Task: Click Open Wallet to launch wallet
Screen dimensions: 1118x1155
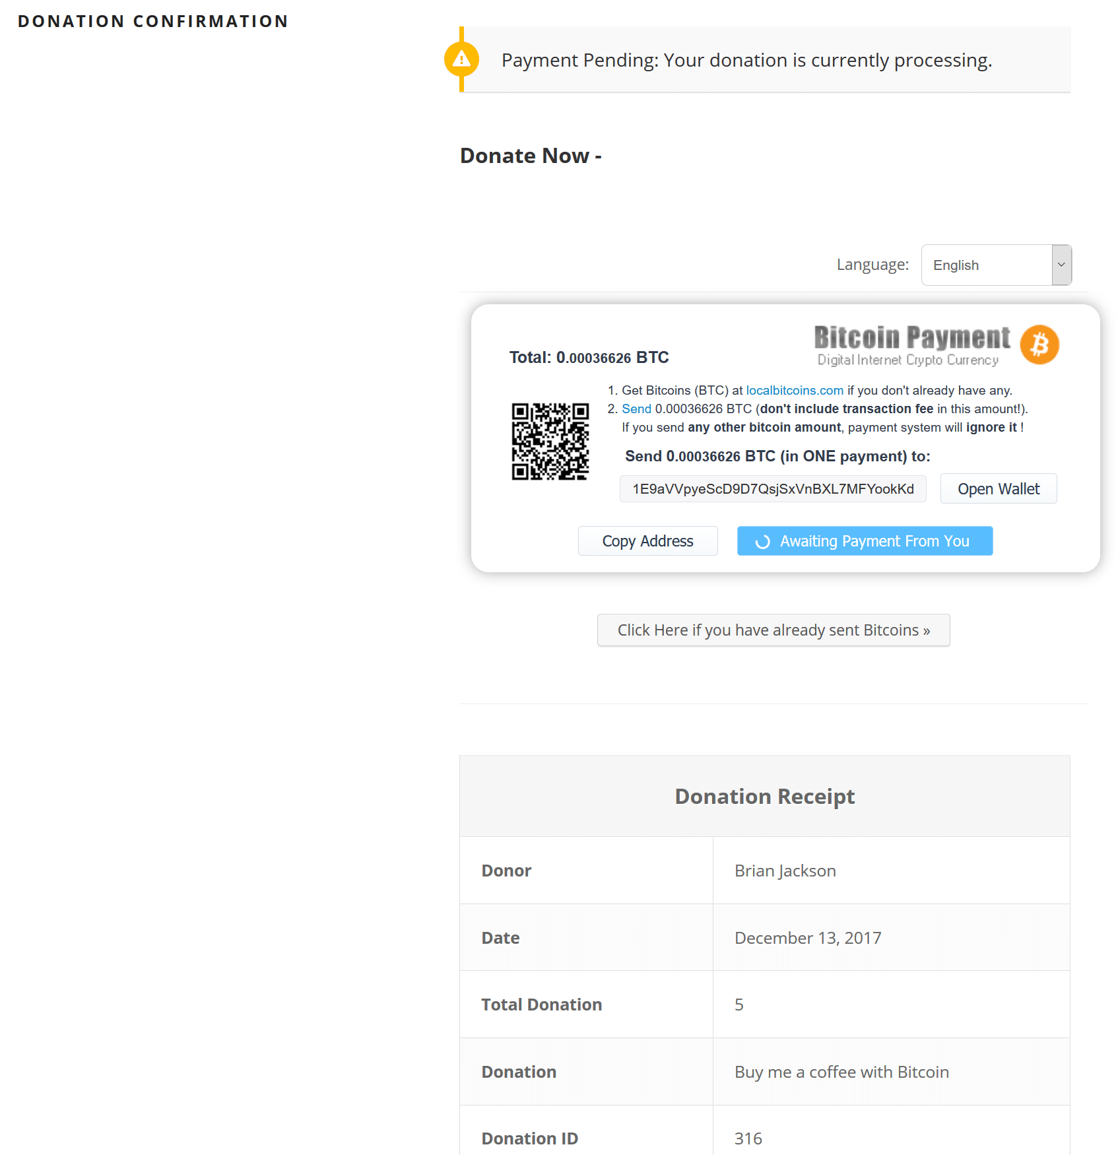Action: coord(999,488)
